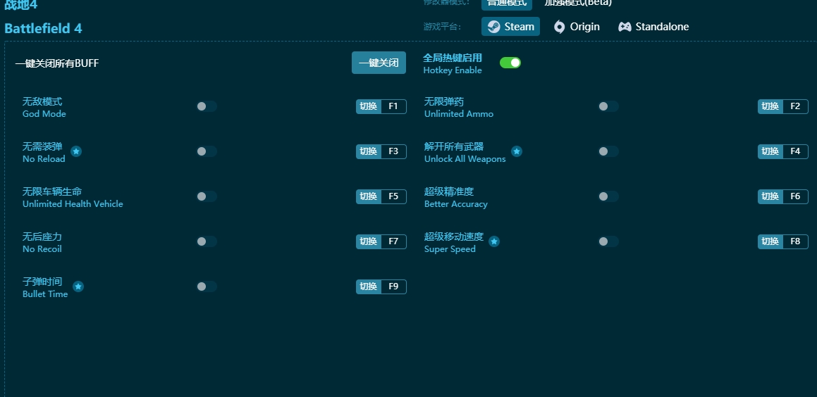Click 切换 button for F2 hotkey

[770, 107]
